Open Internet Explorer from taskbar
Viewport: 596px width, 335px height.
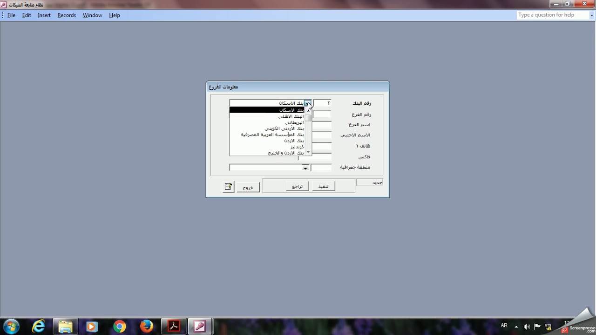(x=39, y=327)
